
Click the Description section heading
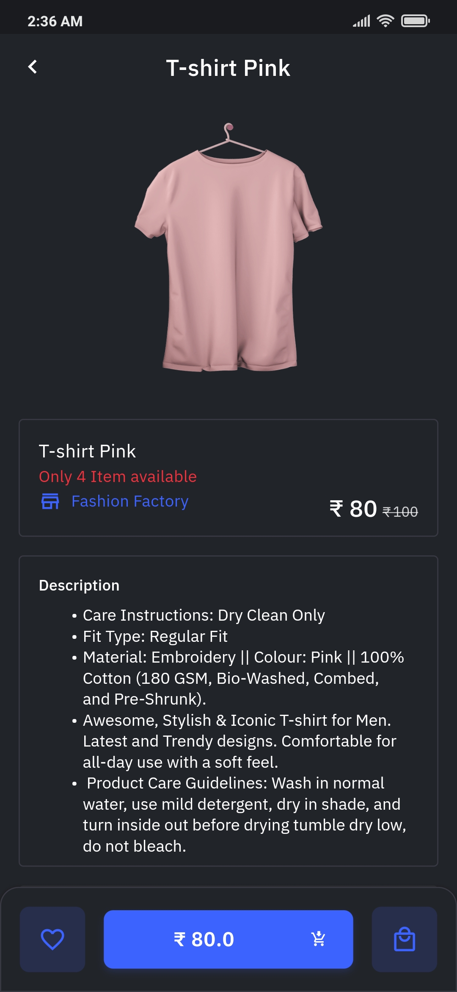(x=79, y=585)
